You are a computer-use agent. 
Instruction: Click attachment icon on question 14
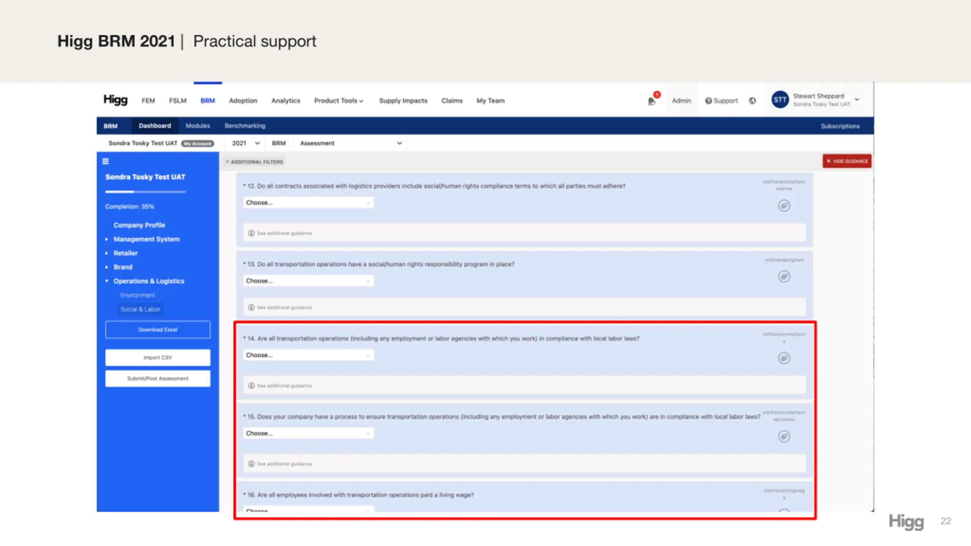784,358
